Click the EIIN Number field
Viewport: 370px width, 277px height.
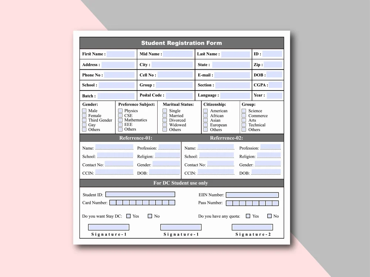[x=252, y=195]
